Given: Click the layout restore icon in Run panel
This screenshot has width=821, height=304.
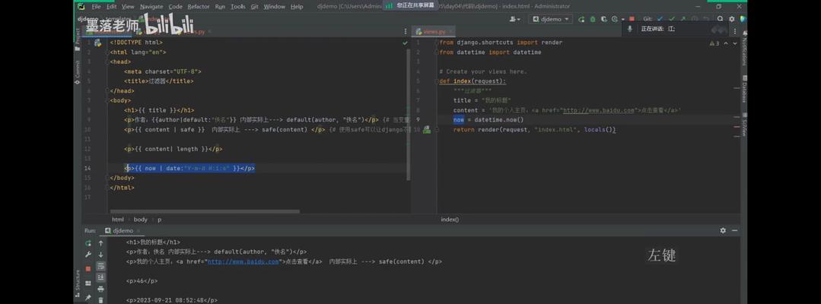Looking at the screenshot, I should tap(88, 283).
